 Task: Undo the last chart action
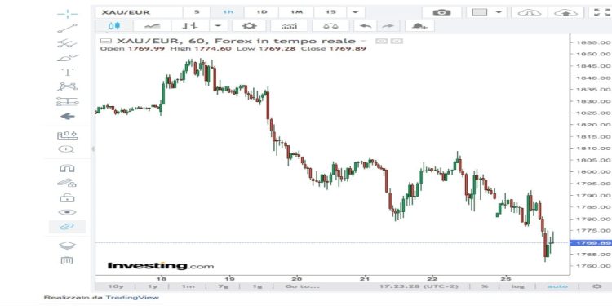click(x=366, y=26)
